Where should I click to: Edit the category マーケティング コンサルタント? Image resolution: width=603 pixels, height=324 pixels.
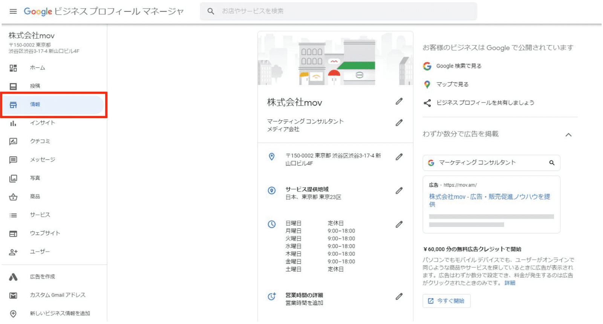399,123
